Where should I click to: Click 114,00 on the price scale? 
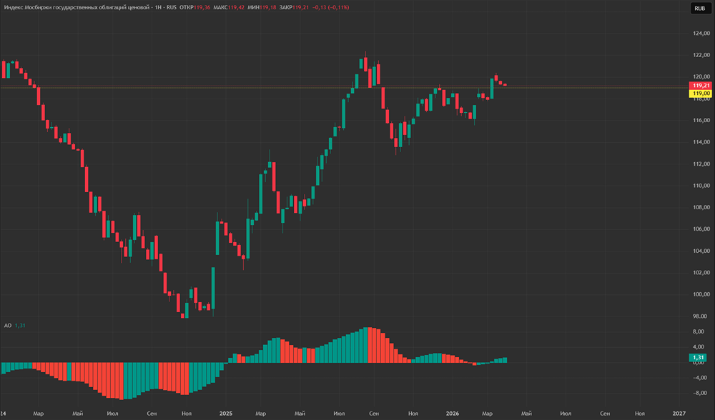tap(701, 142)
